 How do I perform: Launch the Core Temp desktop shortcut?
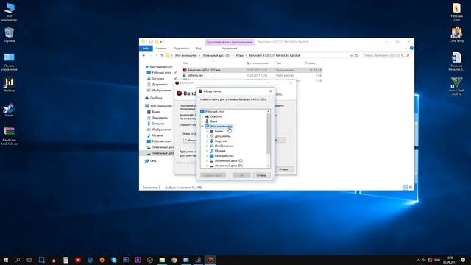click(x=456, y=35)
